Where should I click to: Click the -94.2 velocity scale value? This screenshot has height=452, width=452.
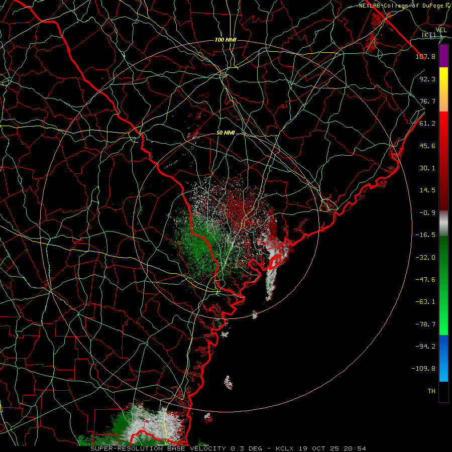point(425,347)
